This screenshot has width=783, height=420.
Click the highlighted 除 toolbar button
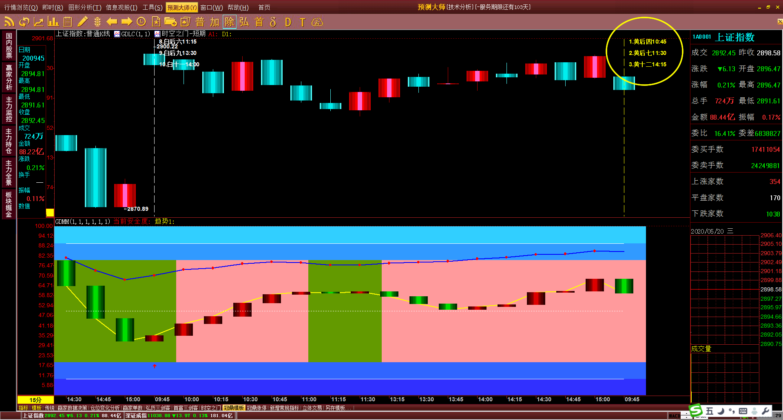click(230, 22)
